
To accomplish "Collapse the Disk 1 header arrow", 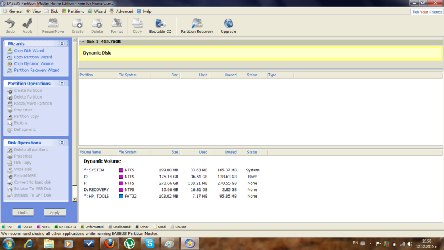I will (x=82, y=41).
